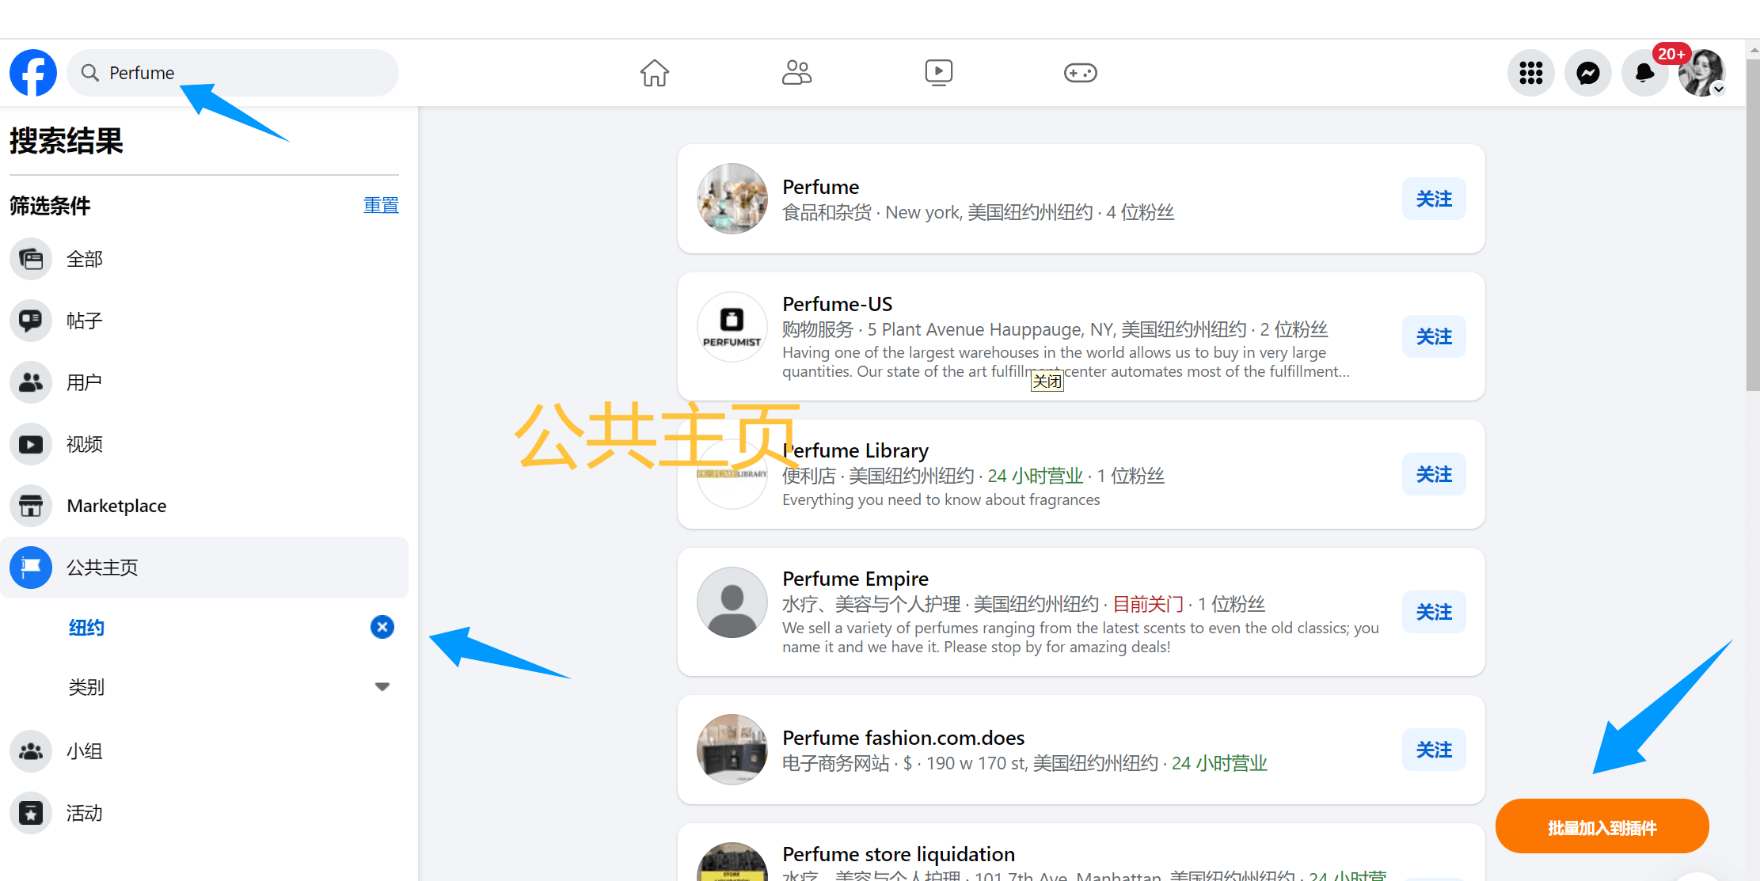Remove the 纽约 location filter
The width and height of the screenshot is (1760, 881).
tap(382, 627)
